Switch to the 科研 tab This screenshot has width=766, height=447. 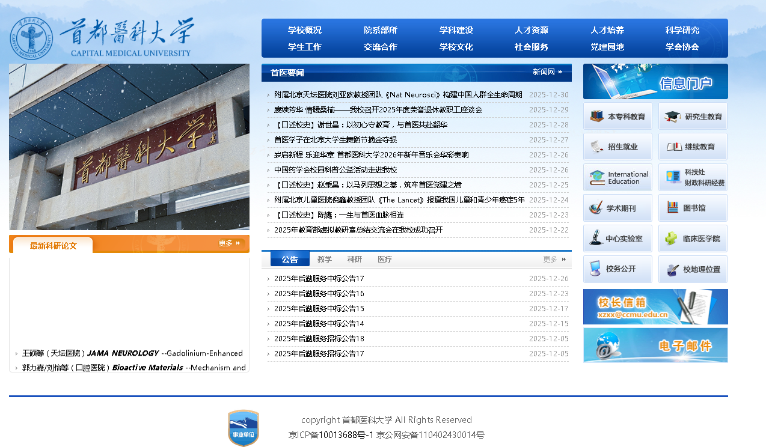point(355,260)
